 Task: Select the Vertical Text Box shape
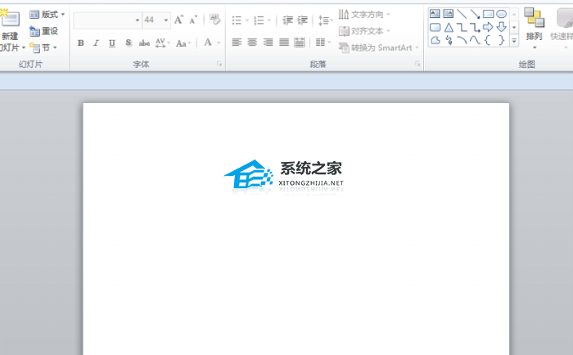(x=448, y=14)
